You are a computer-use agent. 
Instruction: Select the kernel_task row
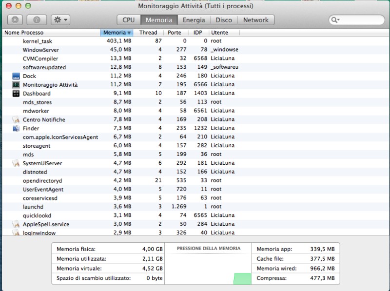[196, 41]
